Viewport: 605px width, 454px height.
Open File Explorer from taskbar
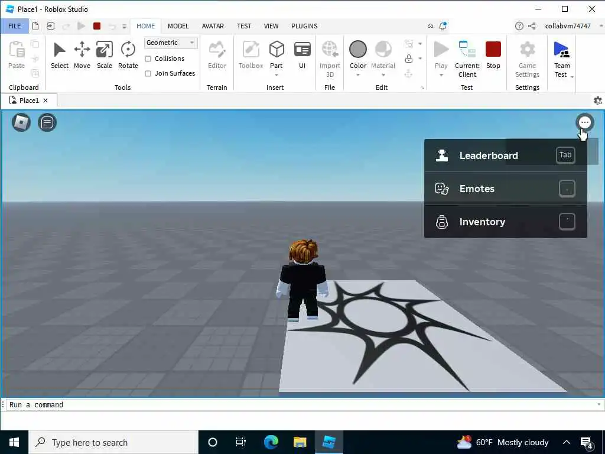[x=300, y=442]
